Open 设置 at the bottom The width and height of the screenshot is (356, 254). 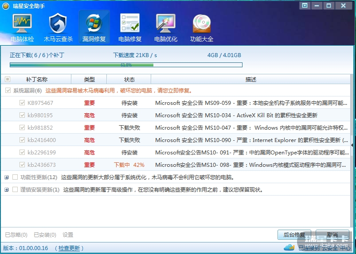click(x=68, y=235)
